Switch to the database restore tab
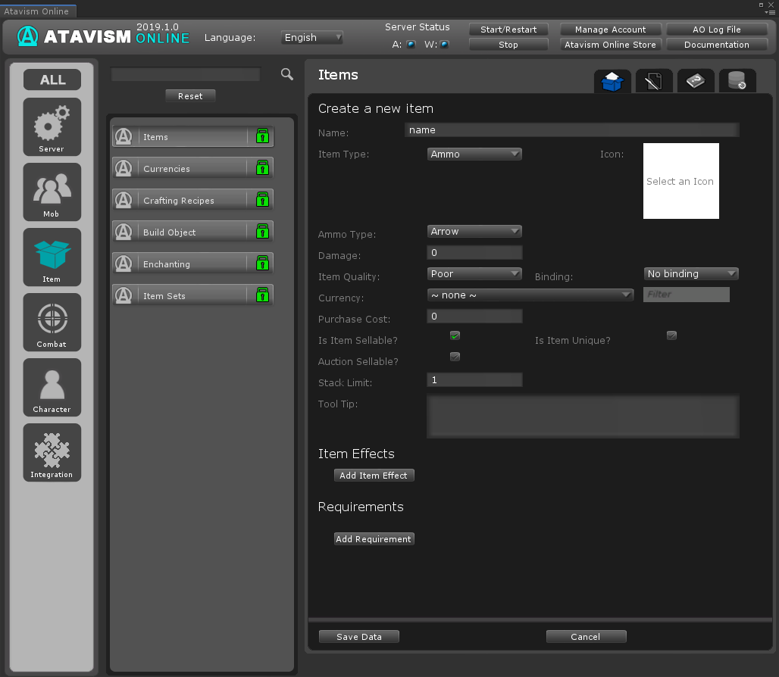The height and width of the screenshot is (677, 779). tap(737, 80)
